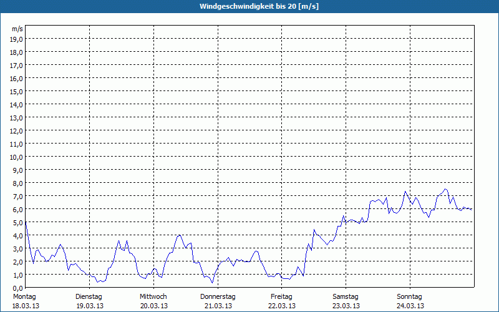Click the date '19.03.13'

pyautogui.click(x=90, y=306)
